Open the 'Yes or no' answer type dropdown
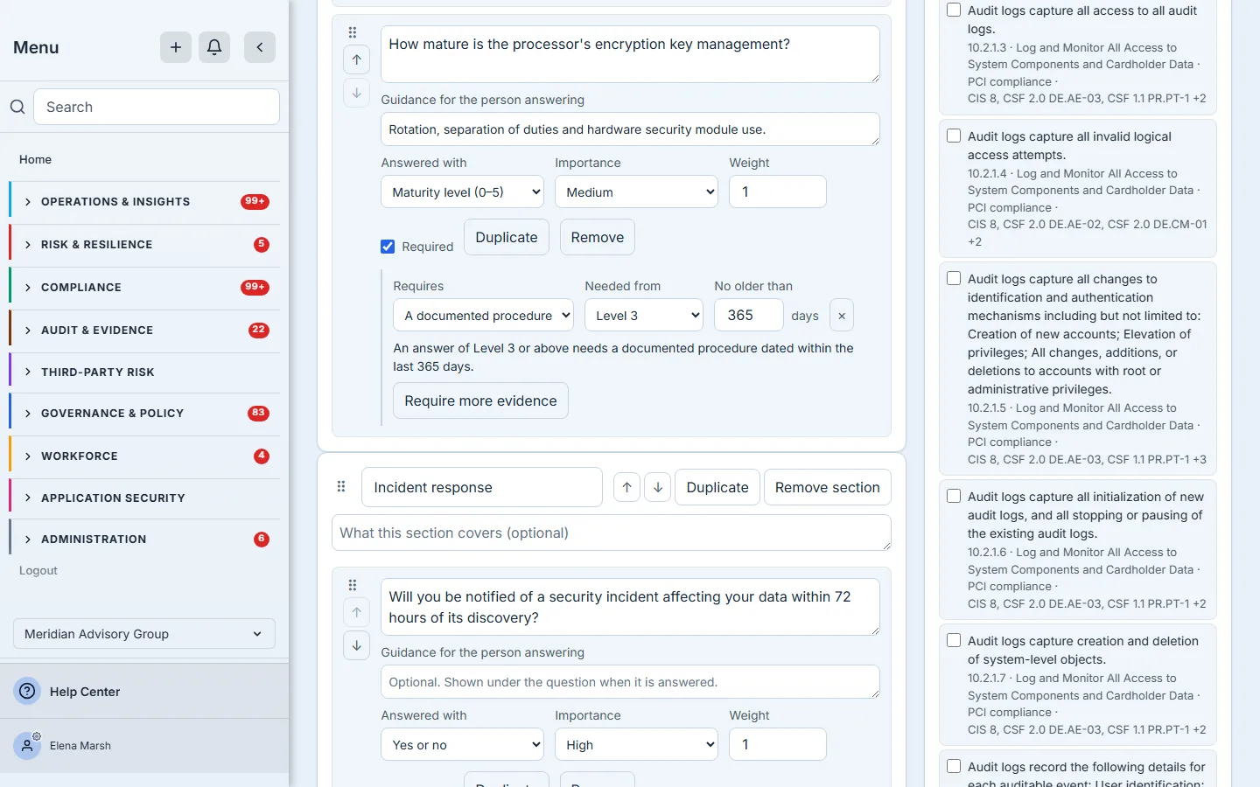Image resolution: width=1260 pixels, height=787 pixels. [x=462, y=745]
